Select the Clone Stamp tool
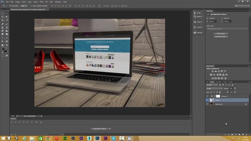The height and width of the screenshot is (141, 251). point(3,27)
